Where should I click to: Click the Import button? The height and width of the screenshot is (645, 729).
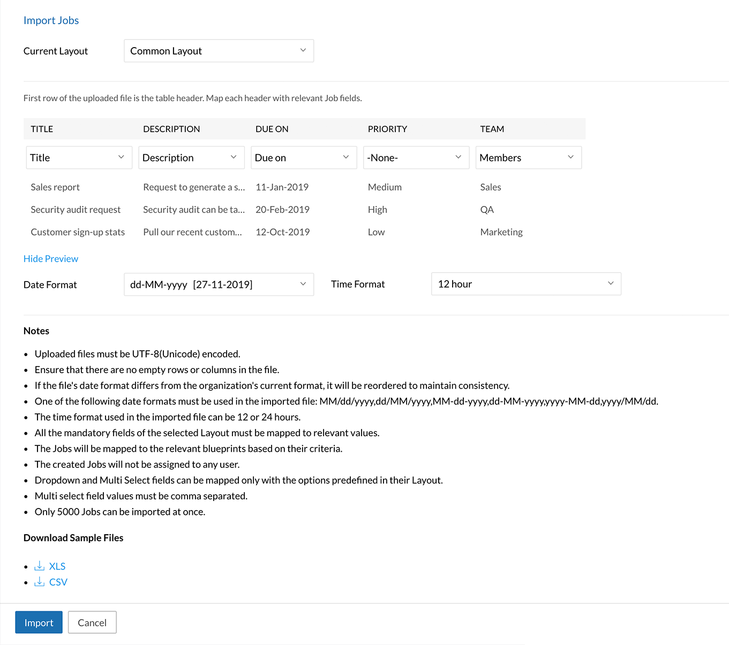(39, 623)
